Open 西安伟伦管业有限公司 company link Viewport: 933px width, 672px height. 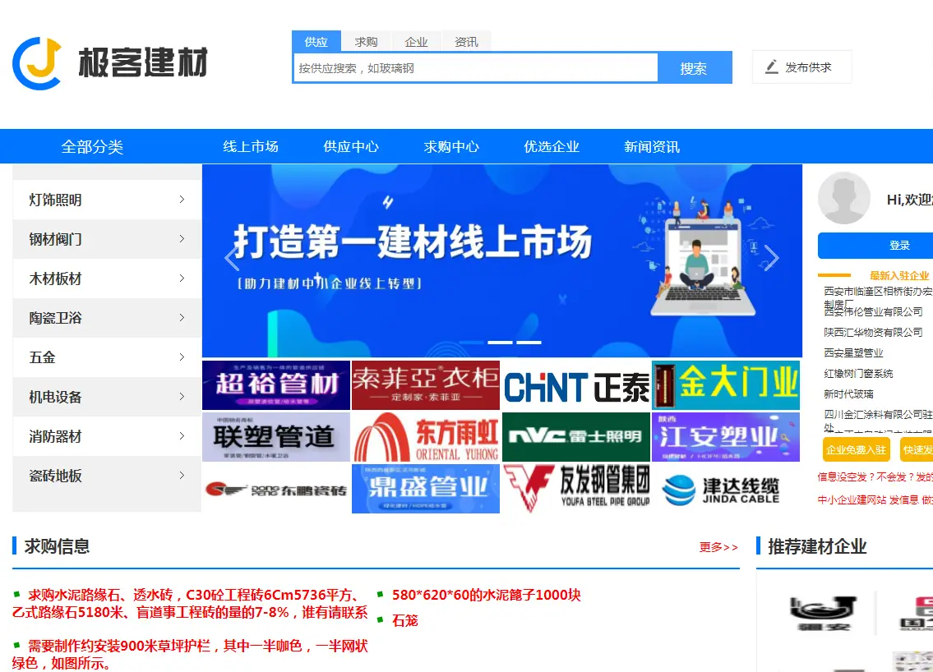click(873, 311)
